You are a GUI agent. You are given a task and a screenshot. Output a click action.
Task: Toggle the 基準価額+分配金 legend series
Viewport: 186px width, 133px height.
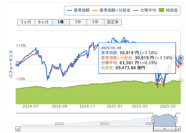click(111, 10)
